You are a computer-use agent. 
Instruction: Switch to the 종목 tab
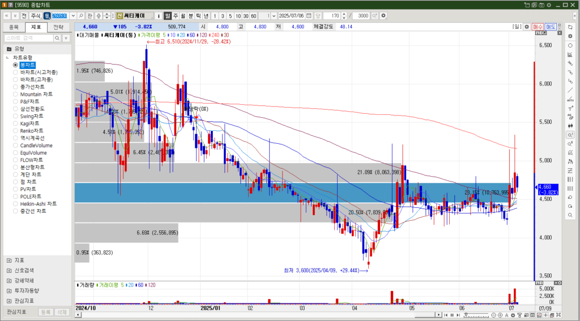click(14, 27)
